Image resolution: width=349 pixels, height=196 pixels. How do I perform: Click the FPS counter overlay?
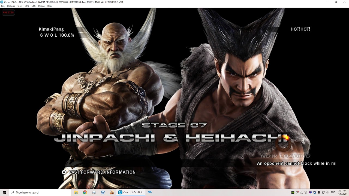8,13
